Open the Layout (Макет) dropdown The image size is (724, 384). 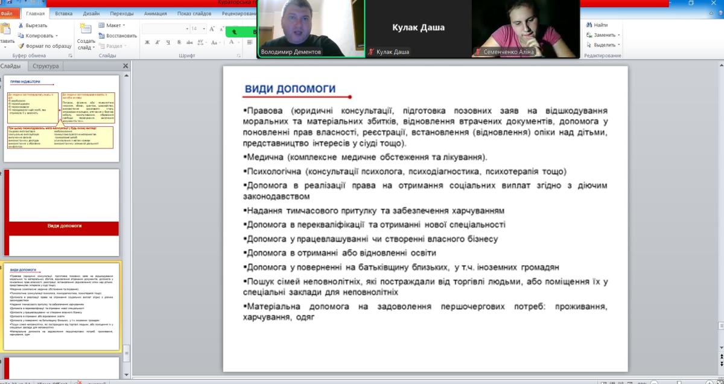click(x=112, y=25)
